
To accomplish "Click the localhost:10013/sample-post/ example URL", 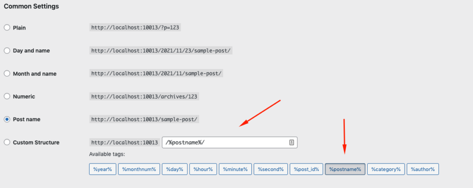I will pyautogui.click(x=144, y=119).
